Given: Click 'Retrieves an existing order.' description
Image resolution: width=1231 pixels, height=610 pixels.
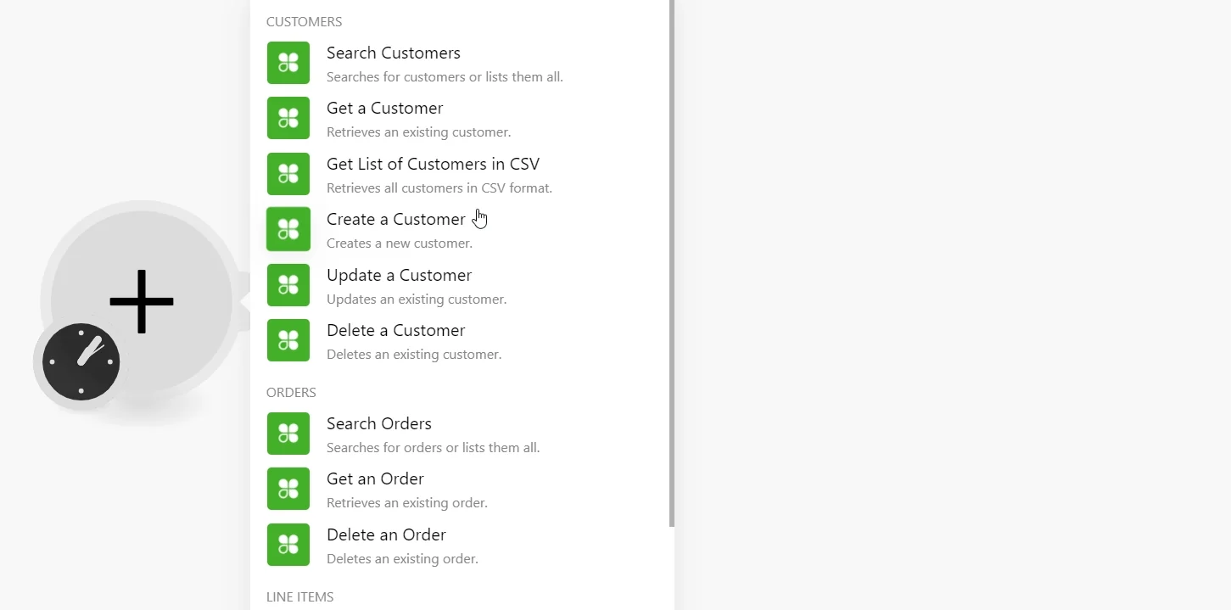Looking at the screenshot, I should [x=407, y=503].
